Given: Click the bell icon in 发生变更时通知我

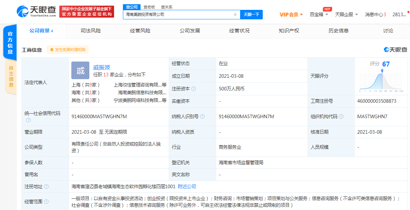Looking at the screenshot, I should [52, 50].
